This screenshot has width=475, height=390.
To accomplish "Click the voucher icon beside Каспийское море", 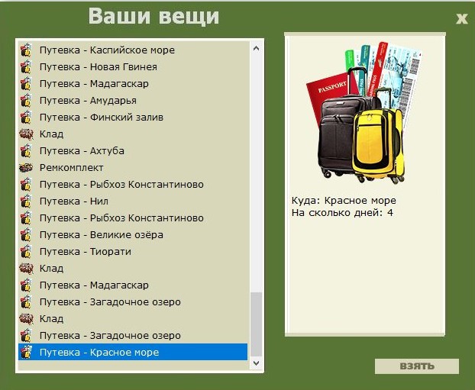I will [26, 50].
